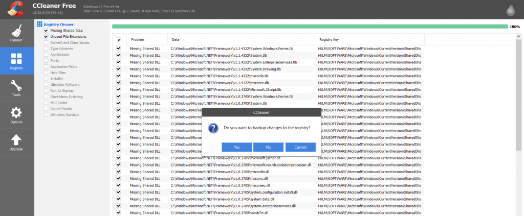Click No in the backup dialog
Image resolution: width=524 pixels, height=216 pixels.
tap(268, 147)
